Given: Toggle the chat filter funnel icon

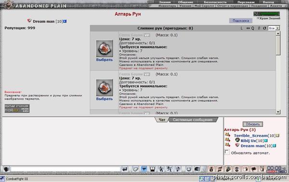Looking at the screenshot, I should [144, 169].
